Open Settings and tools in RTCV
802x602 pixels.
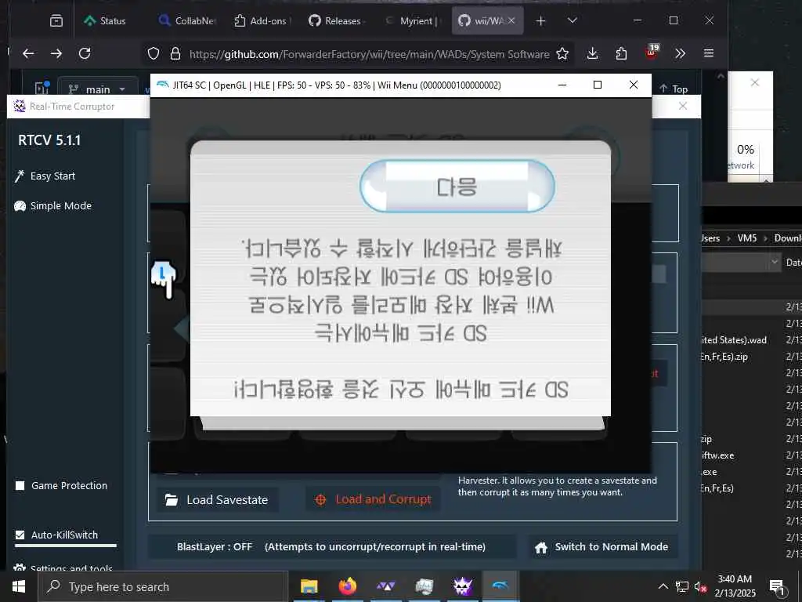pyautogui.click(x=63, y=568)
